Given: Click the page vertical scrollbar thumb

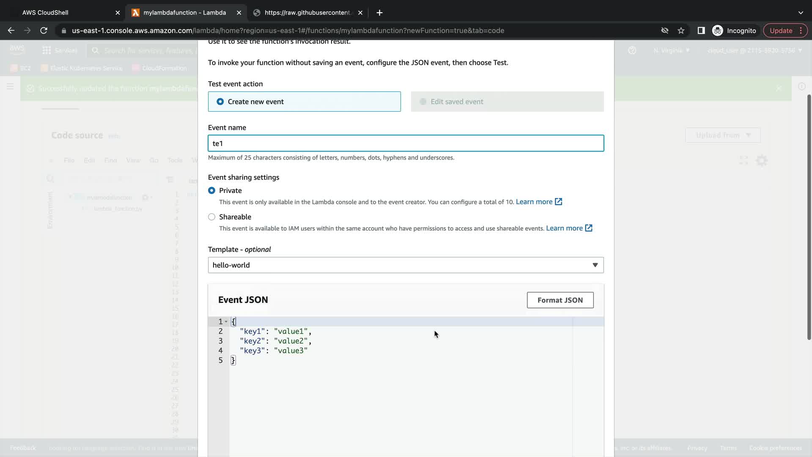Looking at the screenshot, I should point(809,217).
